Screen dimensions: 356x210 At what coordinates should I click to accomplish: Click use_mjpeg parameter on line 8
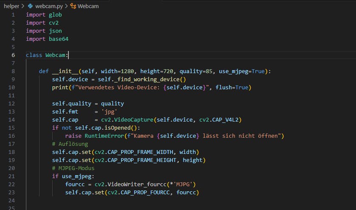click(233, 71)
